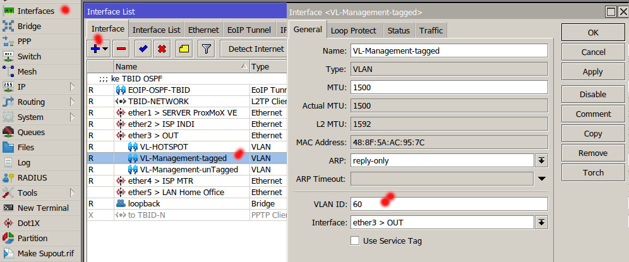Click the OK button

(x=593, y=32)
